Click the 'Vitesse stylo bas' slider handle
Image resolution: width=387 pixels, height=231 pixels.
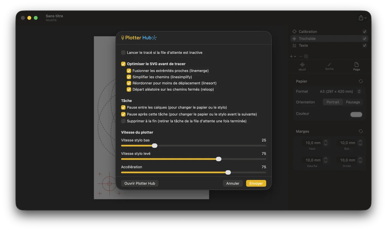(155, 146)
